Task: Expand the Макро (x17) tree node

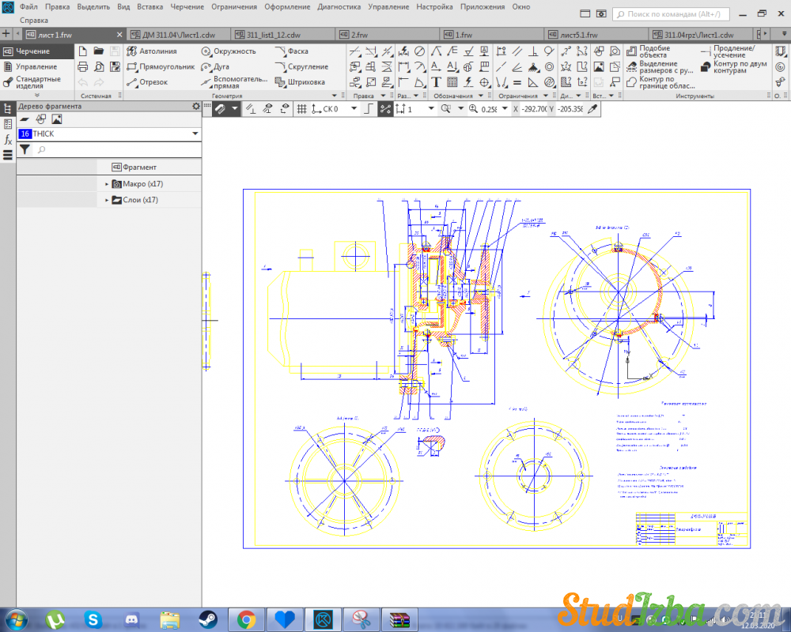Action: (x=107, y=184)
